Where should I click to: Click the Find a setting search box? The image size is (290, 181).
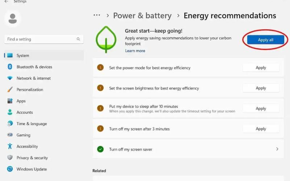point(44,39)
